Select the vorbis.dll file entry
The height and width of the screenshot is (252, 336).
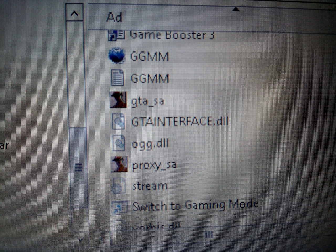[156, 225]
